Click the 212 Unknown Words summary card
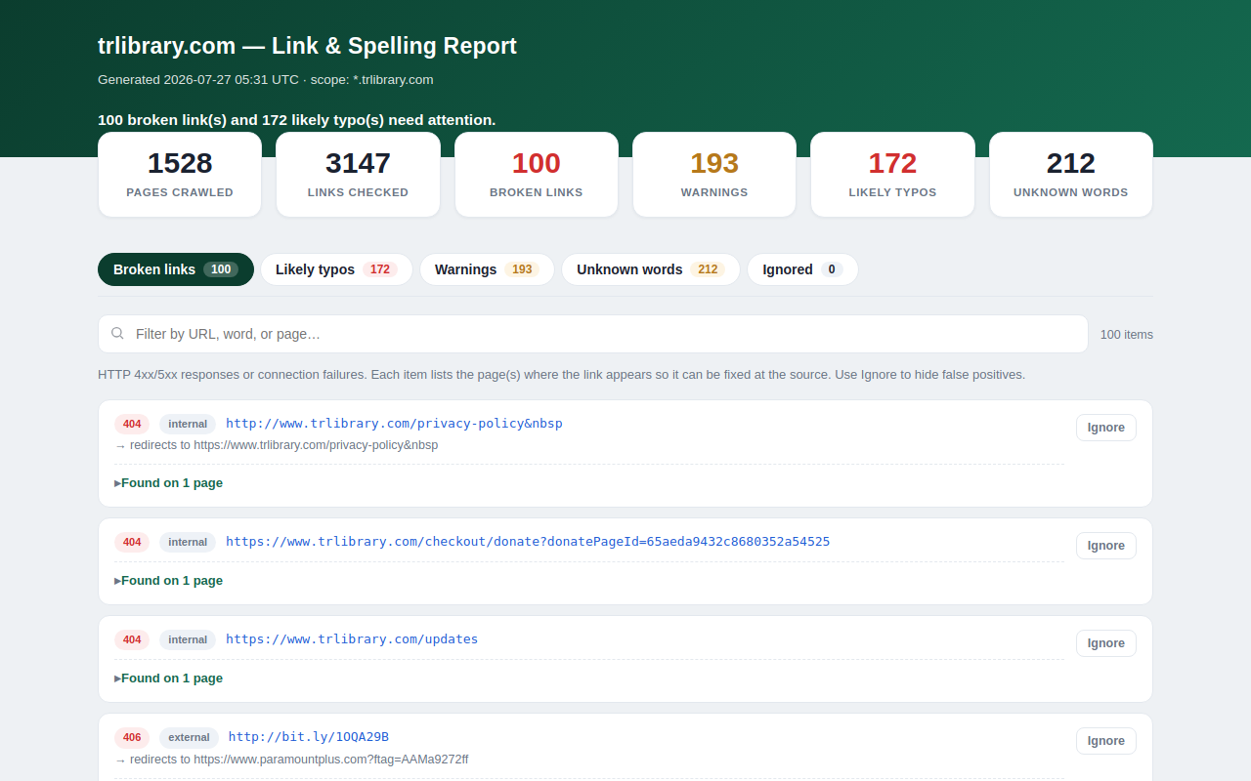This screenshot has width=1251, height=781. tap(1071, 175)
